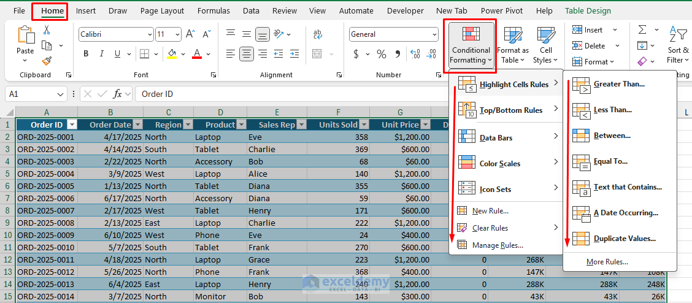Apply Percent Style format
The height and width of the screenshot is (303, 692).
click(382, 54)
